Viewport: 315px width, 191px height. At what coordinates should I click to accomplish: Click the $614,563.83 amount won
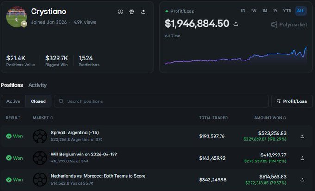(273, 177)
